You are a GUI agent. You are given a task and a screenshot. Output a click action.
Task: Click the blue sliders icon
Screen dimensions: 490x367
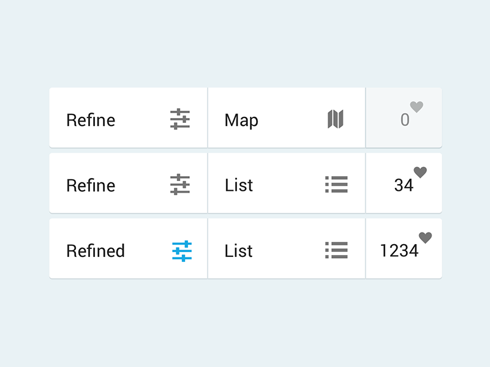182,251
